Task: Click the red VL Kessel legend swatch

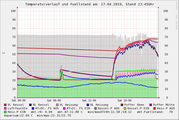Action: coord(5,105)
